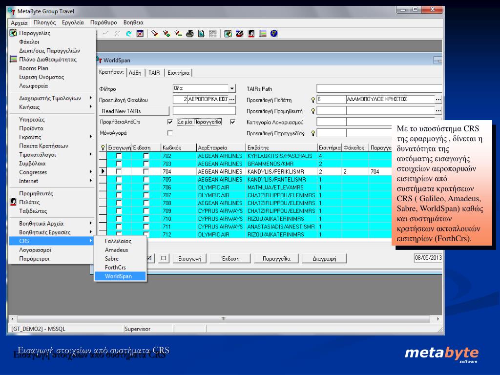Click the horizontal scrollbar right arrow
This screenshot has width=500, height=375.
click(x=438, y=319)
